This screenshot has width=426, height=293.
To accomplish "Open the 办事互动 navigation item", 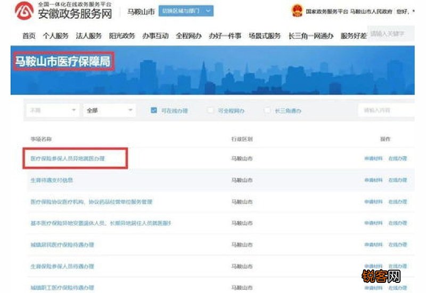I will point(155,36).
